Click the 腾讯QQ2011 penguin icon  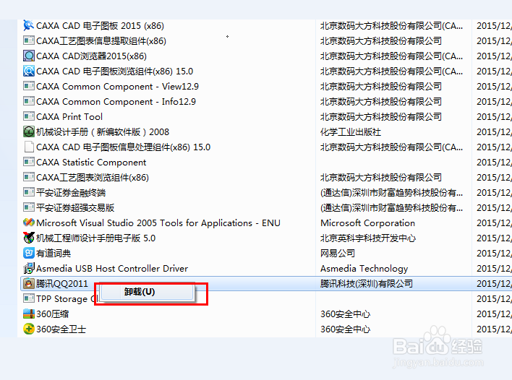[x=29, y=283]
